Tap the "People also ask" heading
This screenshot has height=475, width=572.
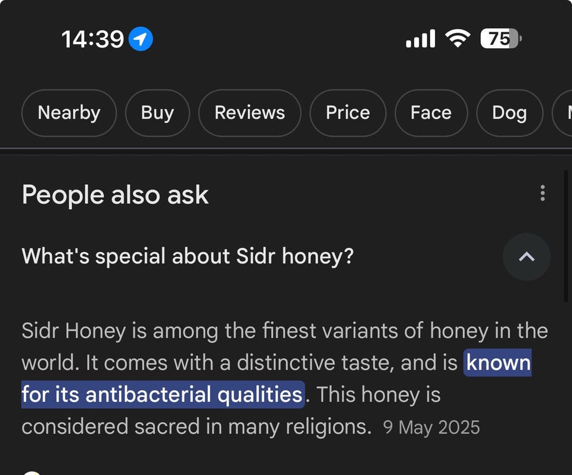[115, 195]
